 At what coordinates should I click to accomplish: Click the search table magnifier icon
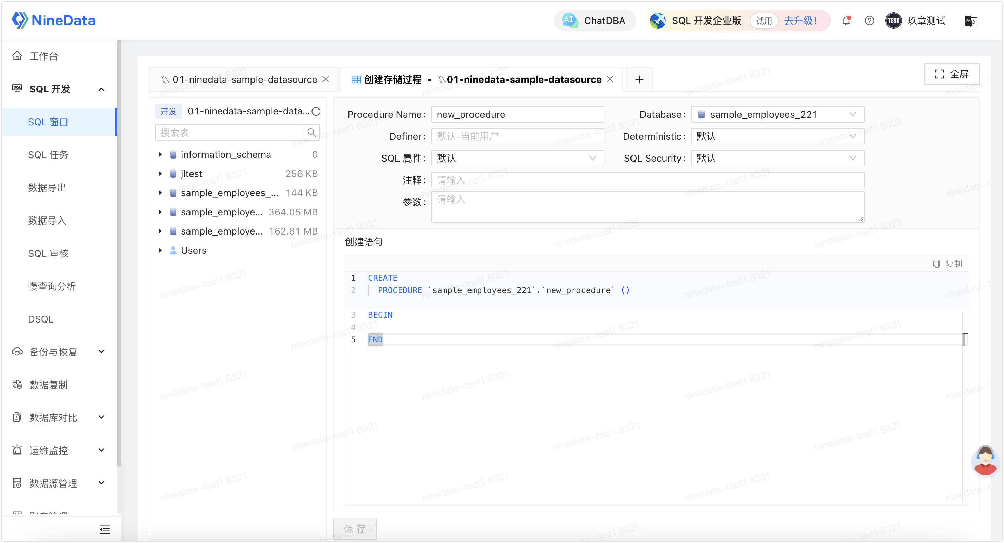coord(311,132)
